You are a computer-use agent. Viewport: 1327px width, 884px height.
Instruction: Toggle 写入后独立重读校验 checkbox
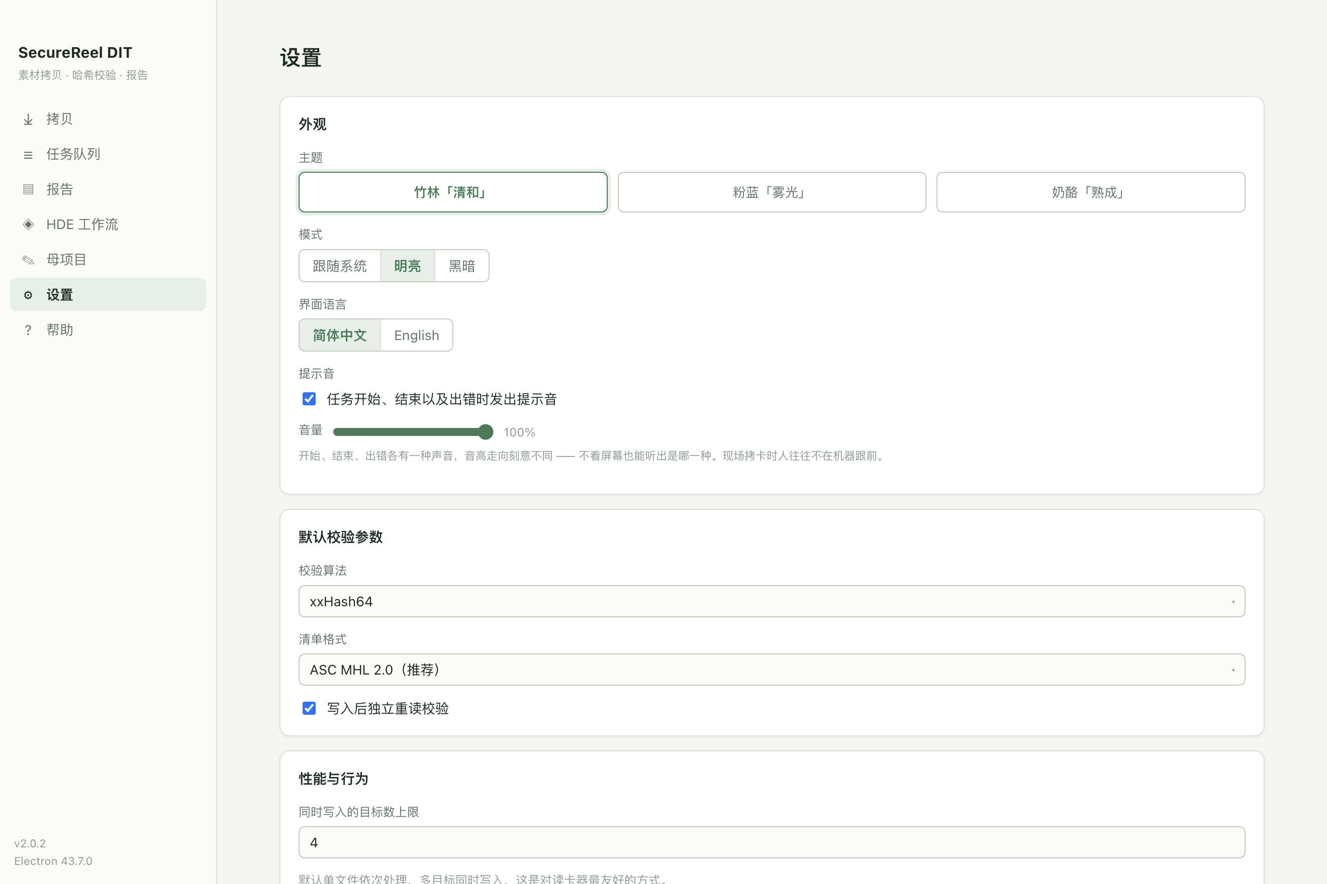coord(309,708)
